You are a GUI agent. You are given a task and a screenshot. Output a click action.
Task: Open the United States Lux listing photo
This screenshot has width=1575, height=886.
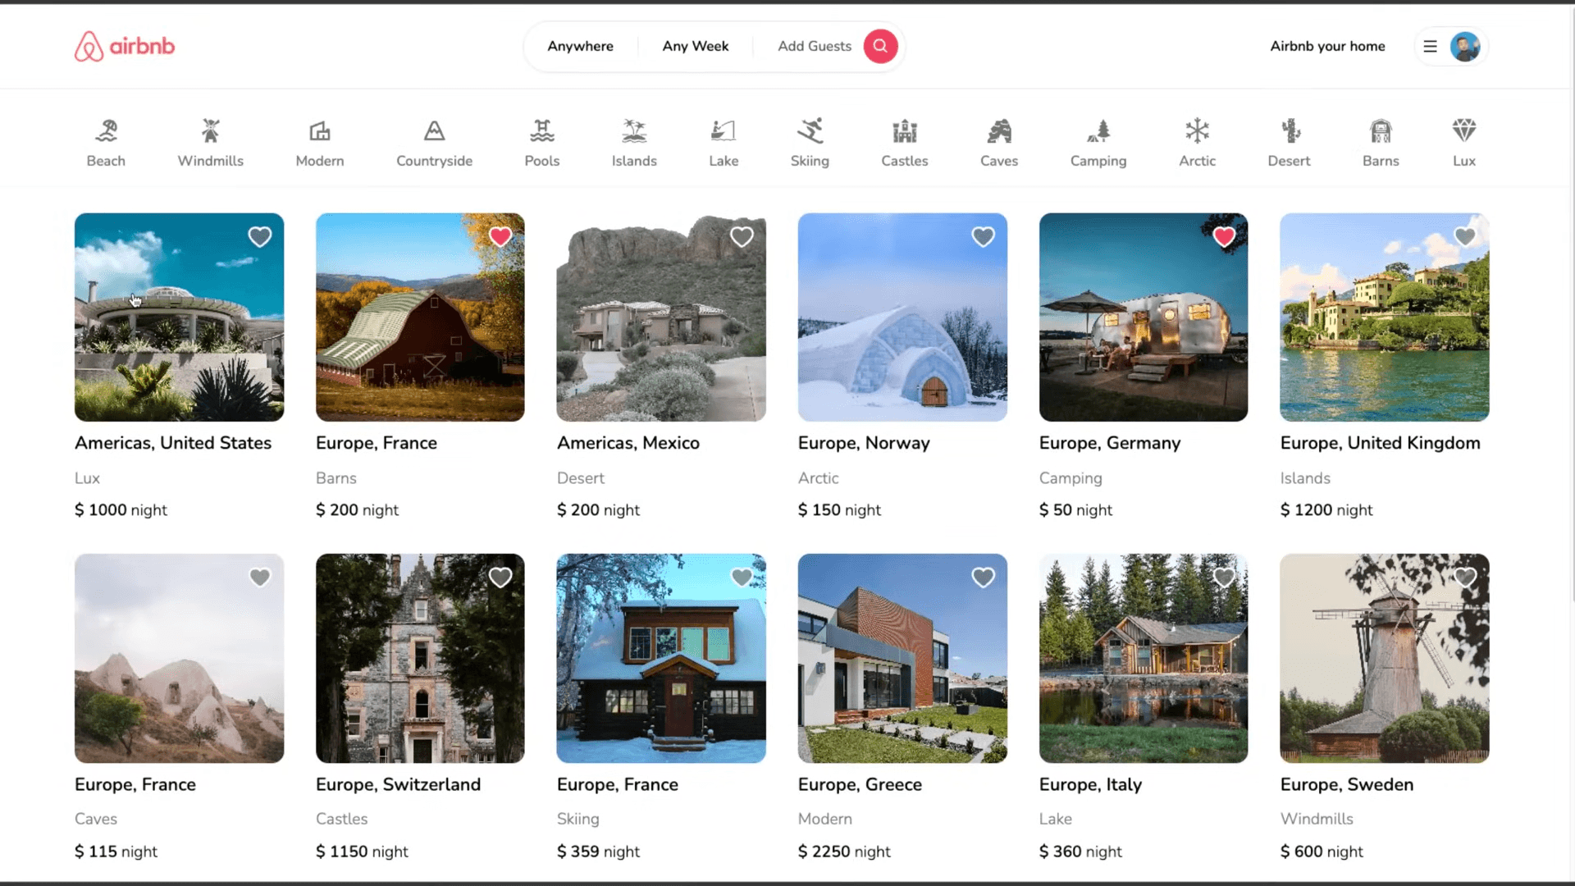(179, 317)
